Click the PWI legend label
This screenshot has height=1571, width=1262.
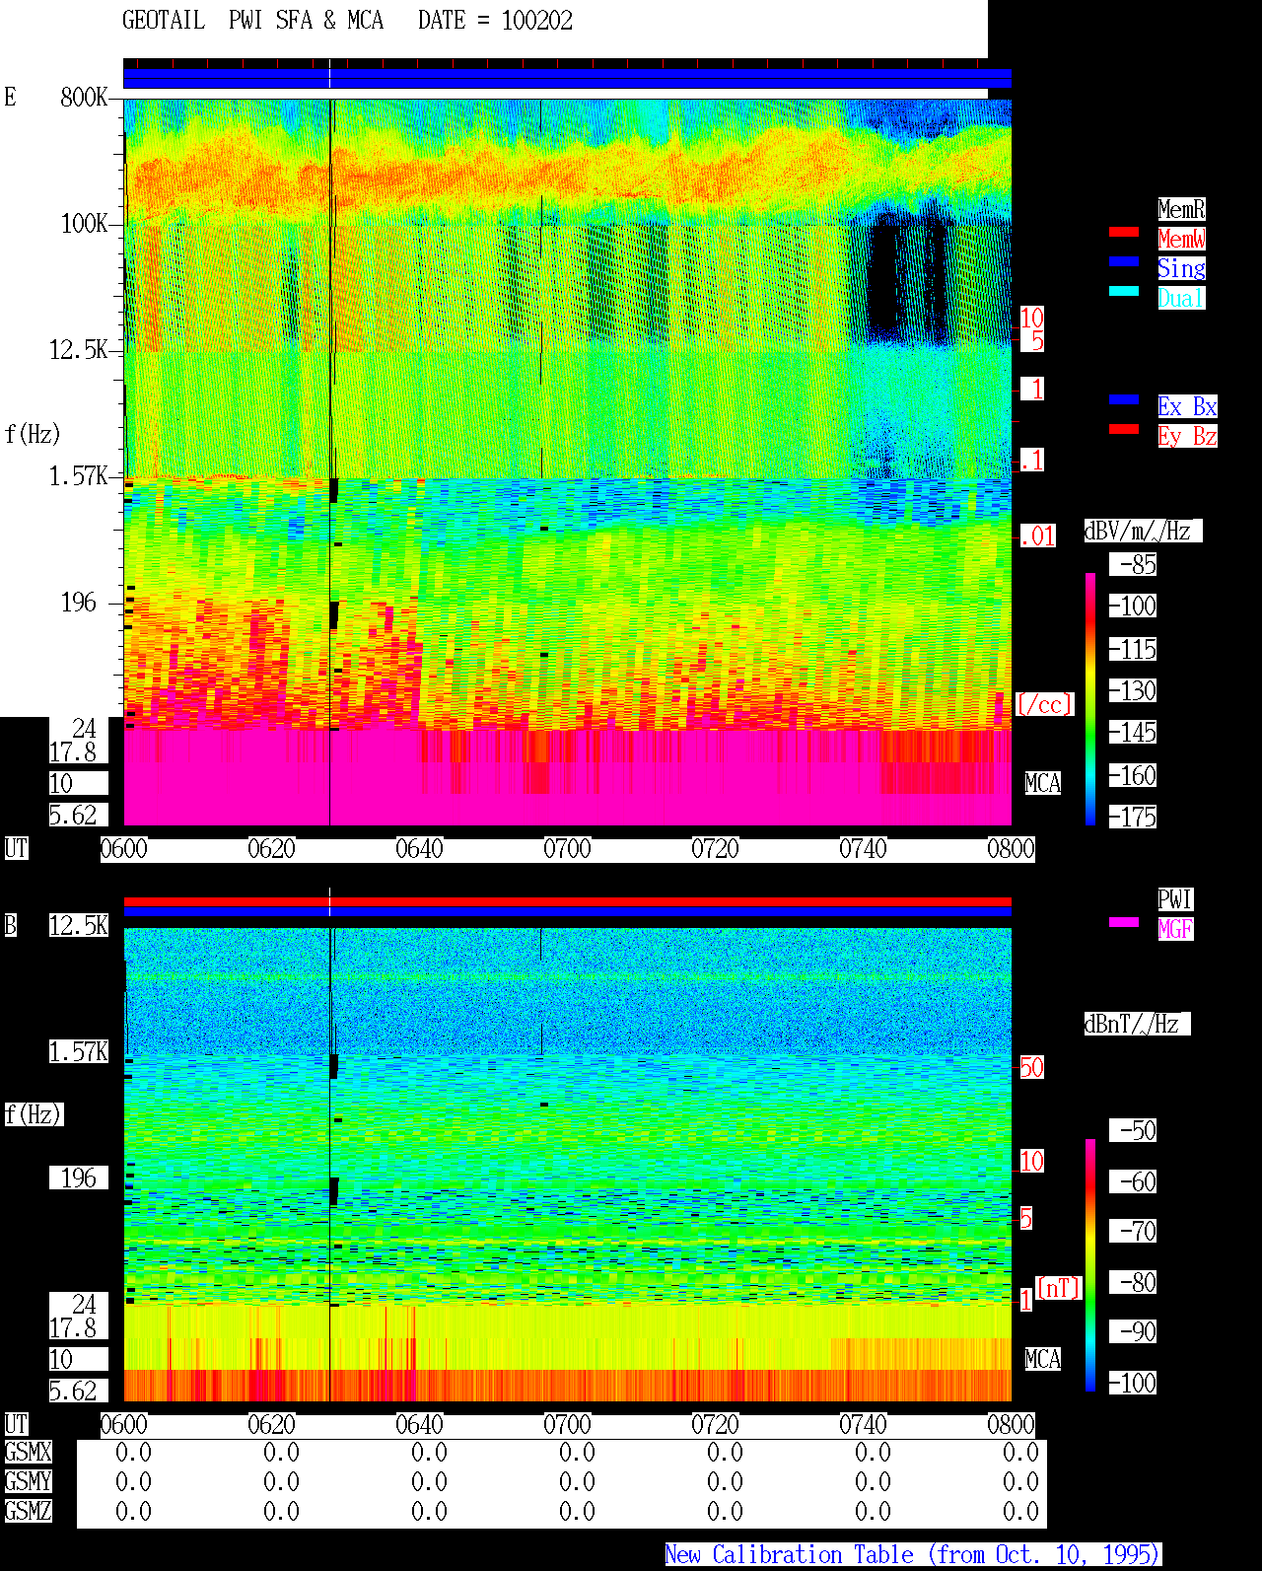1175,899
